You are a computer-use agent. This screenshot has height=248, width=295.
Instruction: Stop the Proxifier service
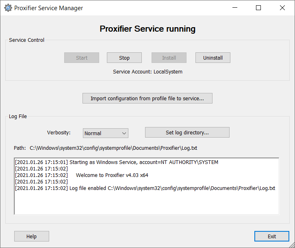pyautogui.click(x=124, y=58)
